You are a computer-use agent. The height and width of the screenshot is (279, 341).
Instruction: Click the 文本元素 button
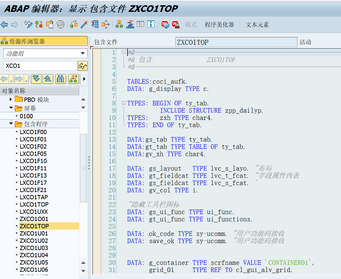(257, 25)
